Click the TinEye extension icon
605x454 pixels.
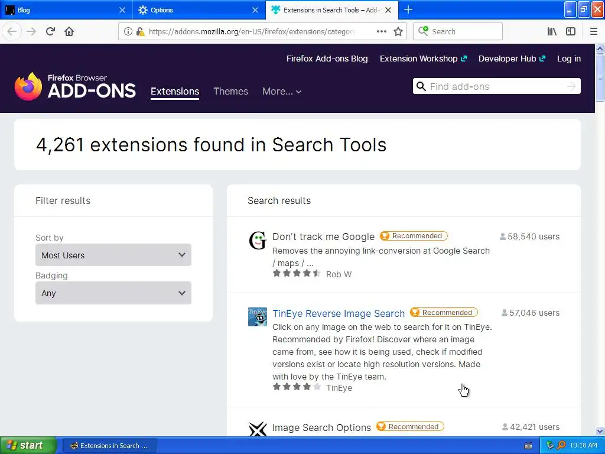point(258,317)
